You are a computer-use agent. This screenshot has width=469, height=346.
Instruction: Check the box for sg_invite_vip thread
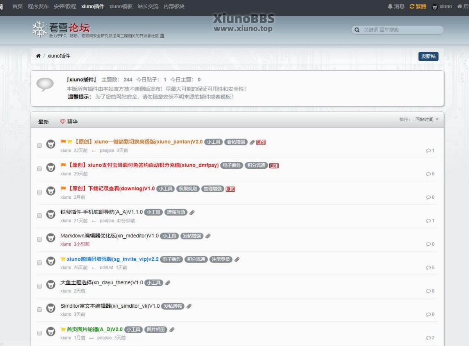pyautogui.click(x=39, y=262)
